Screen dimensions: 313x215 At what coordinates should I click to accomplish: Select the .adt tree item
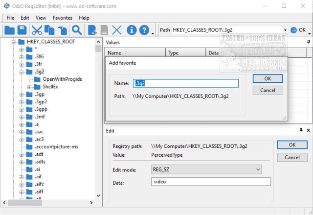(39, 154)
